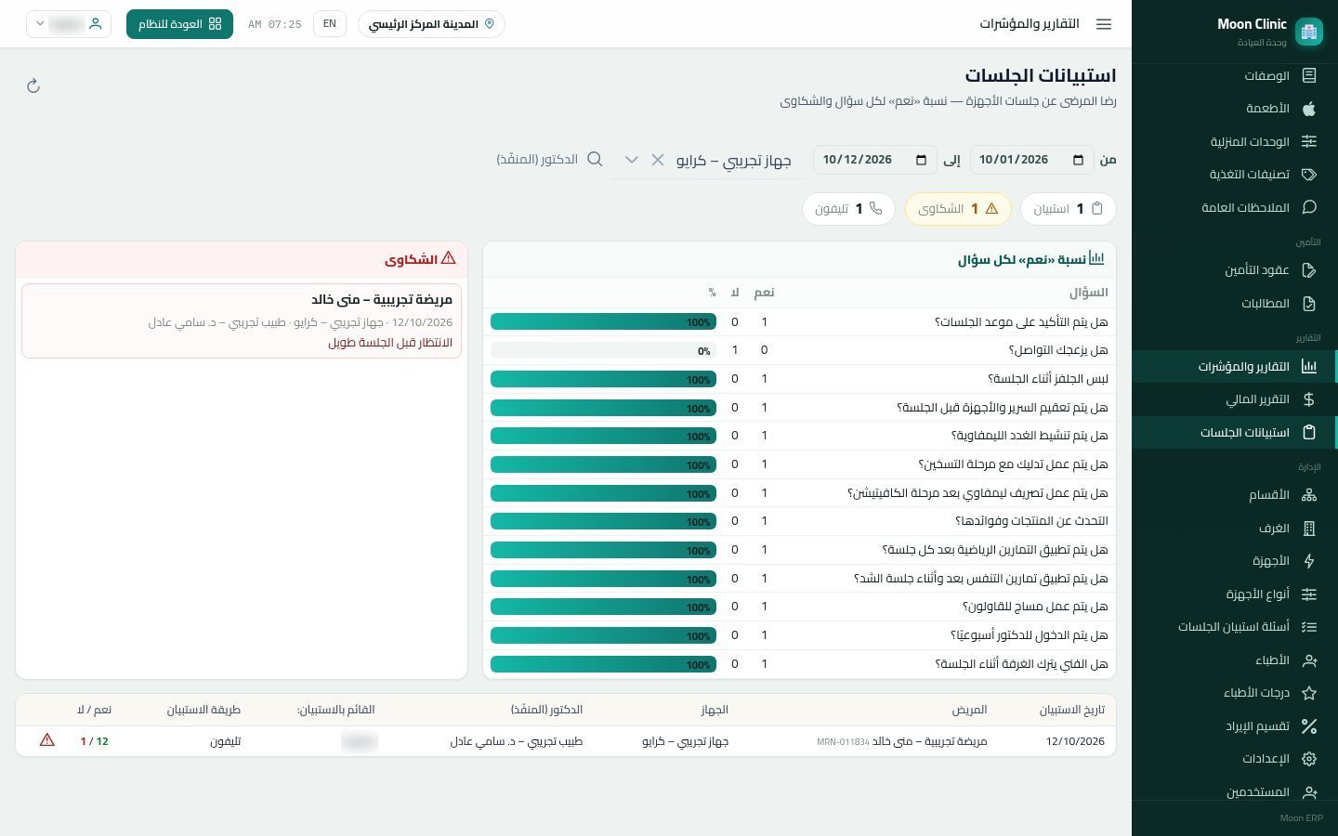The width and height of the screenshot is (1338, 836).
Task: Clear the selected device 'جهاز تجريبي – كرايو'
Action: pos(658,160)
